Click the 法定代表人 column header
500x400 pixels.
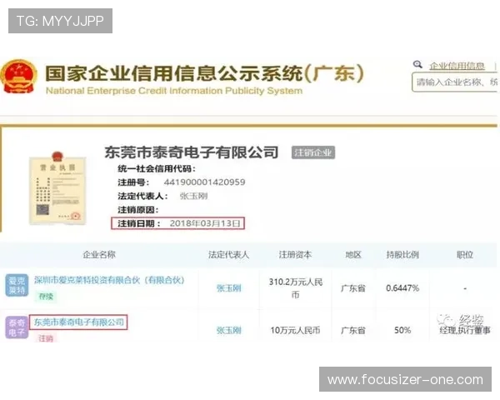(x=228, y=254)
